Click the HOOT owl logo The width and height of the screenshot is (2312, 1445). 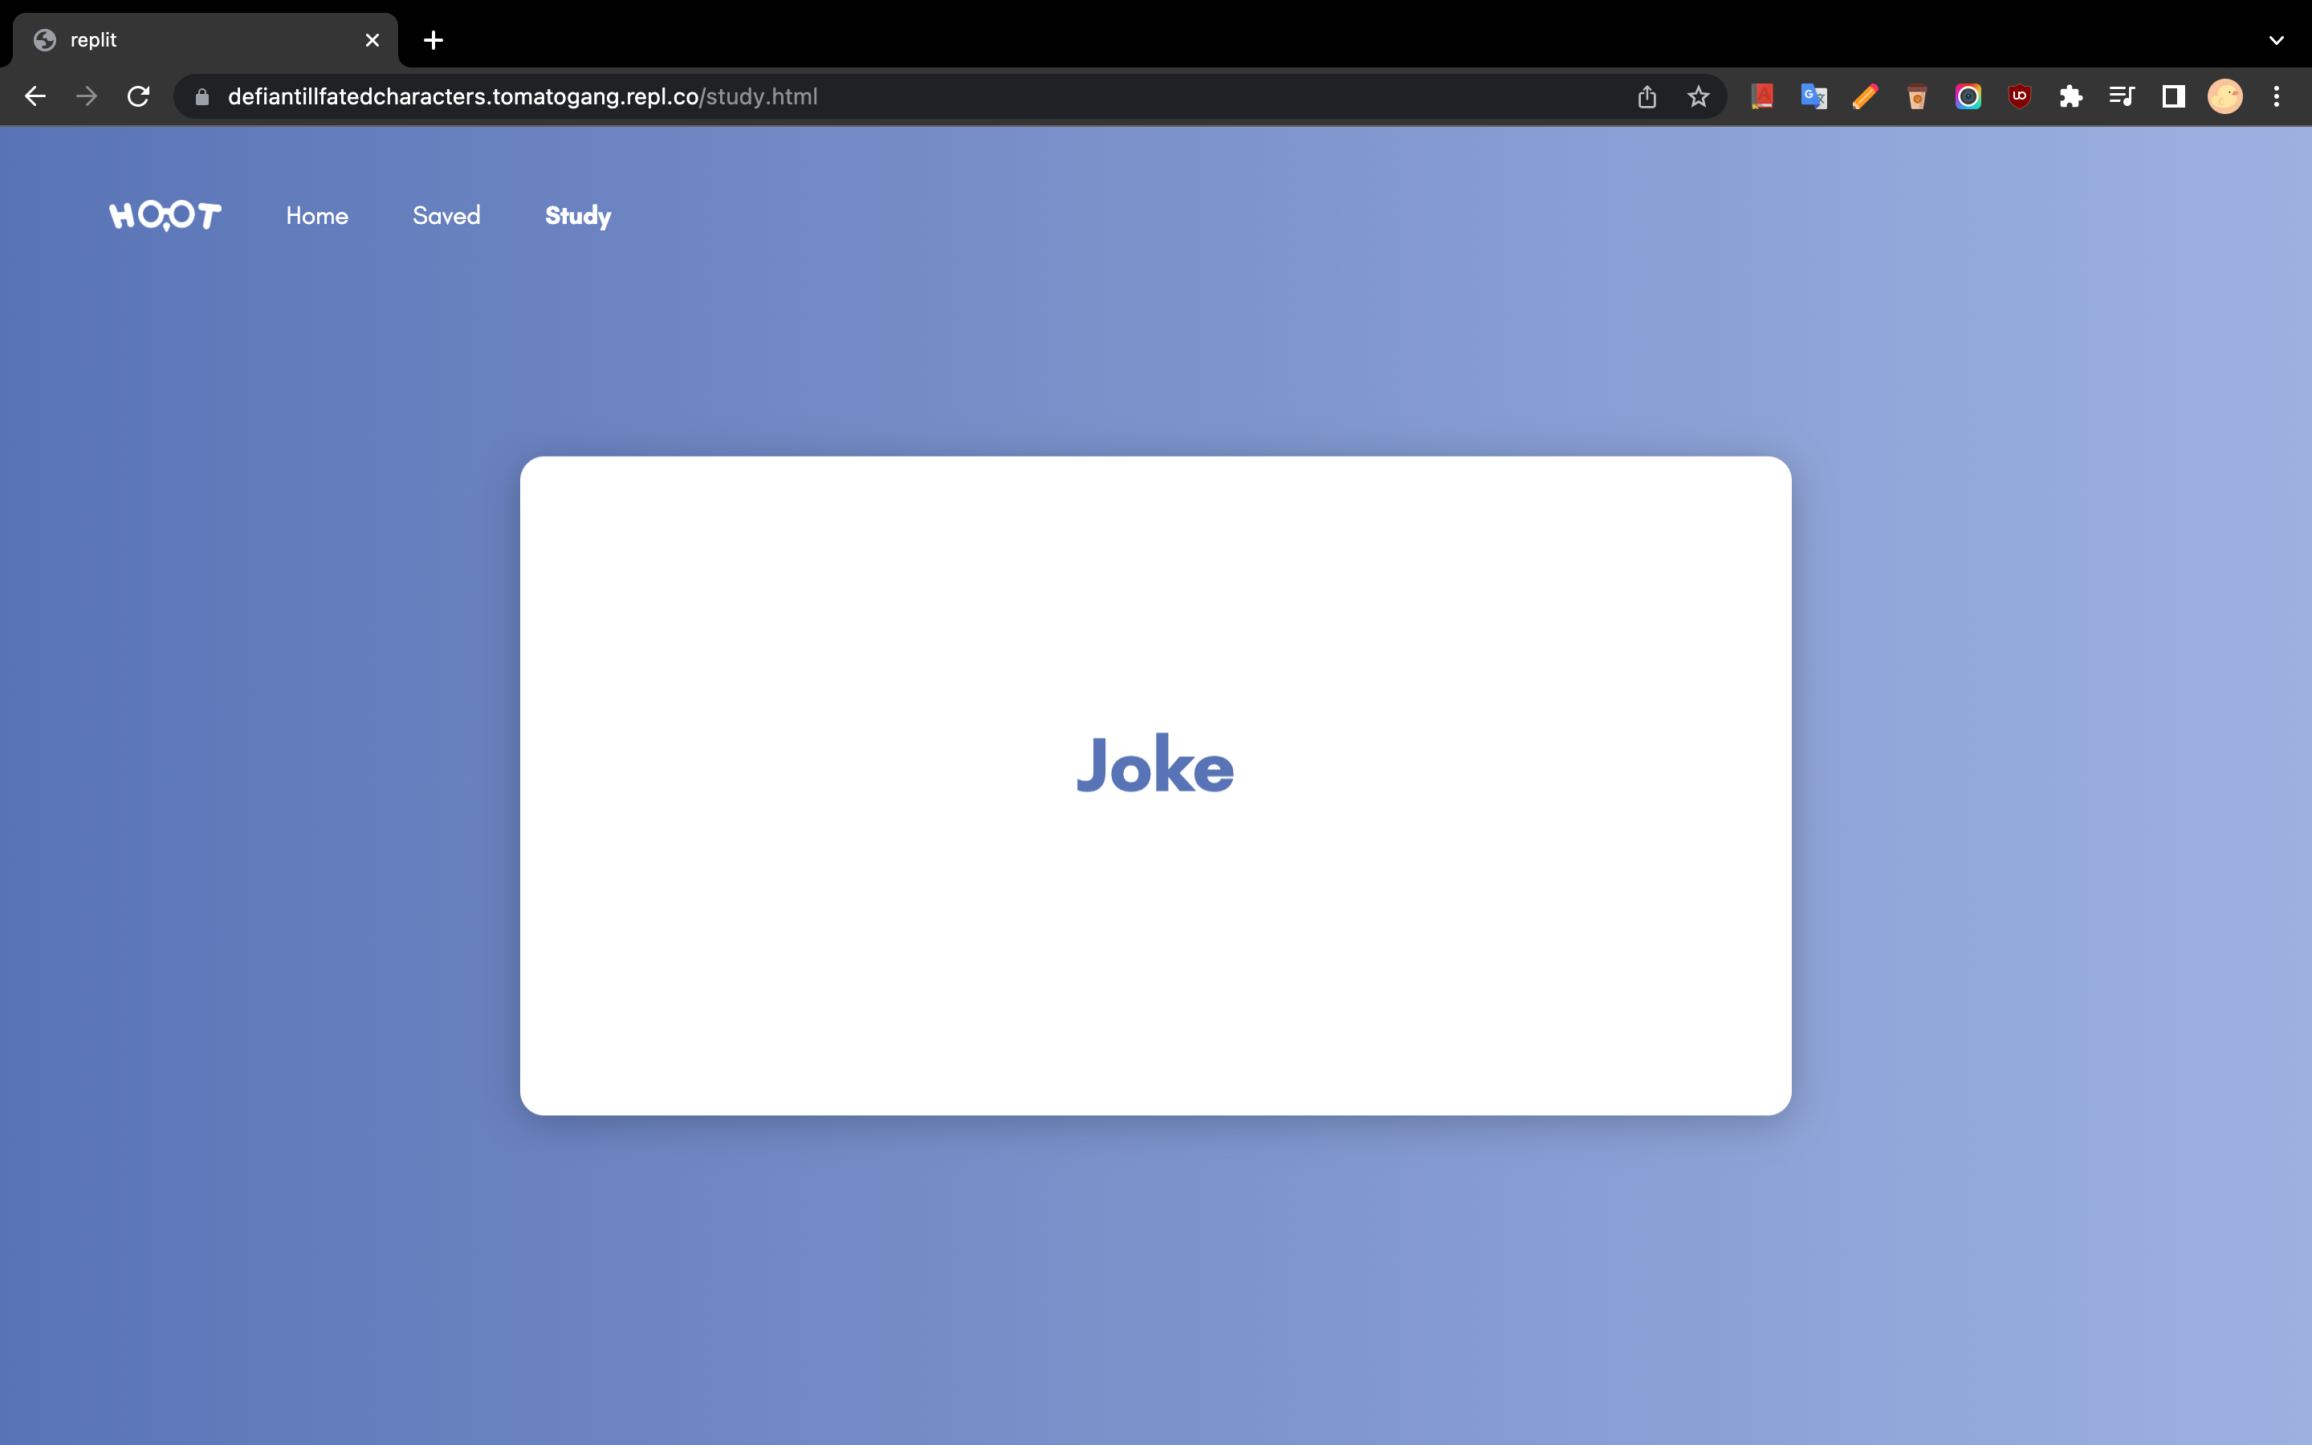click(165, 216)
